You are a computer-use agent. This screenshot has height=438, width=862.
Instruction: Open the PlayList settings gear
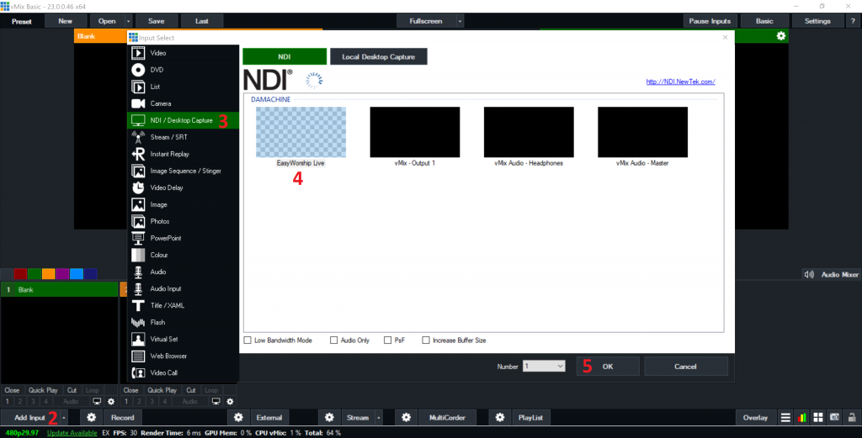pos(500,418)
